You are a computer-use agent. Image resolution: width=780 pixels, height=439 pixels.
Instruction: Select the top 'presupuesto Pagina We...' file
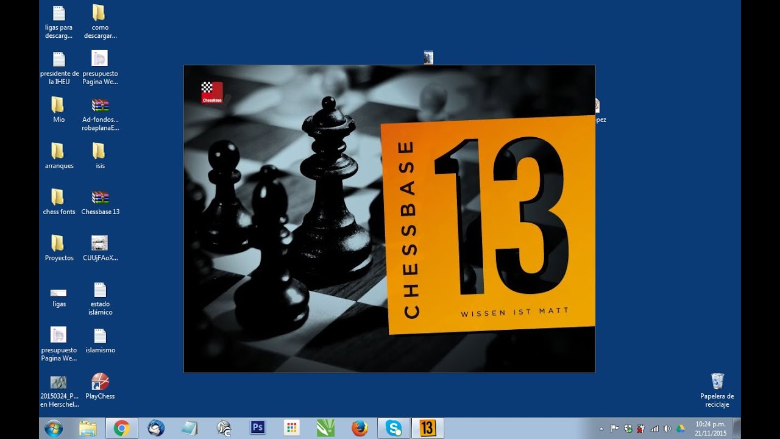point(100,68)
